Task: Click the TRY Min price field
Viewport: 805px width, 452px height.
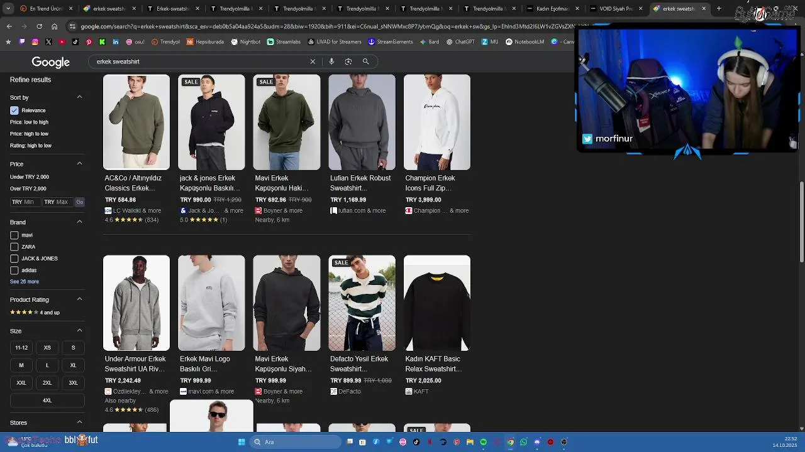Action: click(25, 202)
